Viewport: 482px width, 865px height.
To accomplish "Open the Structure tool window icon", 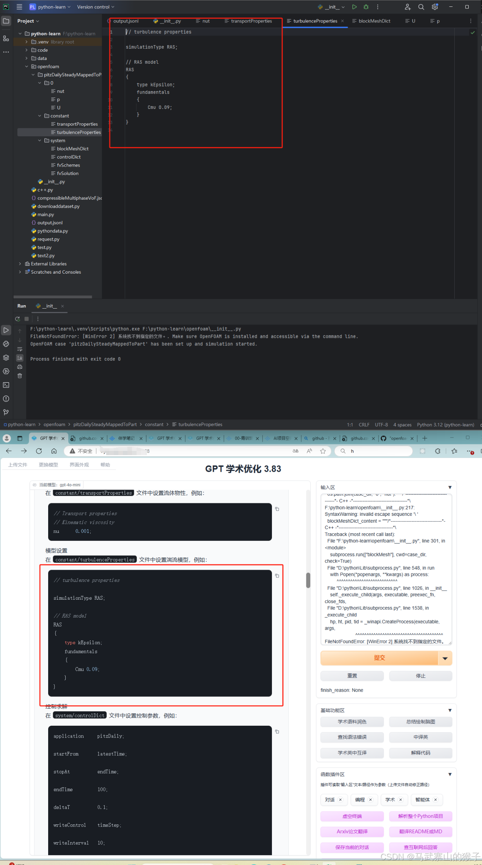I will pos(6,38).
